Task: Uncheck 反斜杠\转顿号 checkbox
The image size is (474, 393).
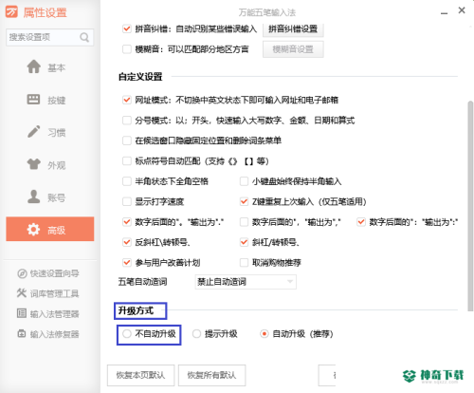Action: (127, 242)
